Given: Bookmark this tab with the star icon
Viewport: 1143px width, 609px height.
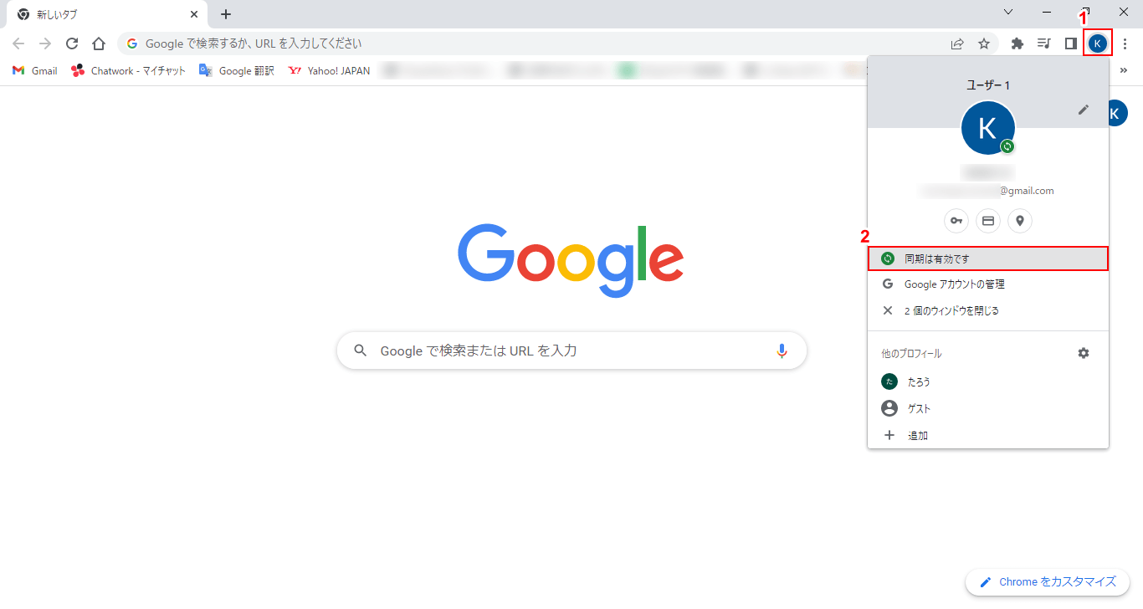Looking at the screenshot, I should coord(984,43).
